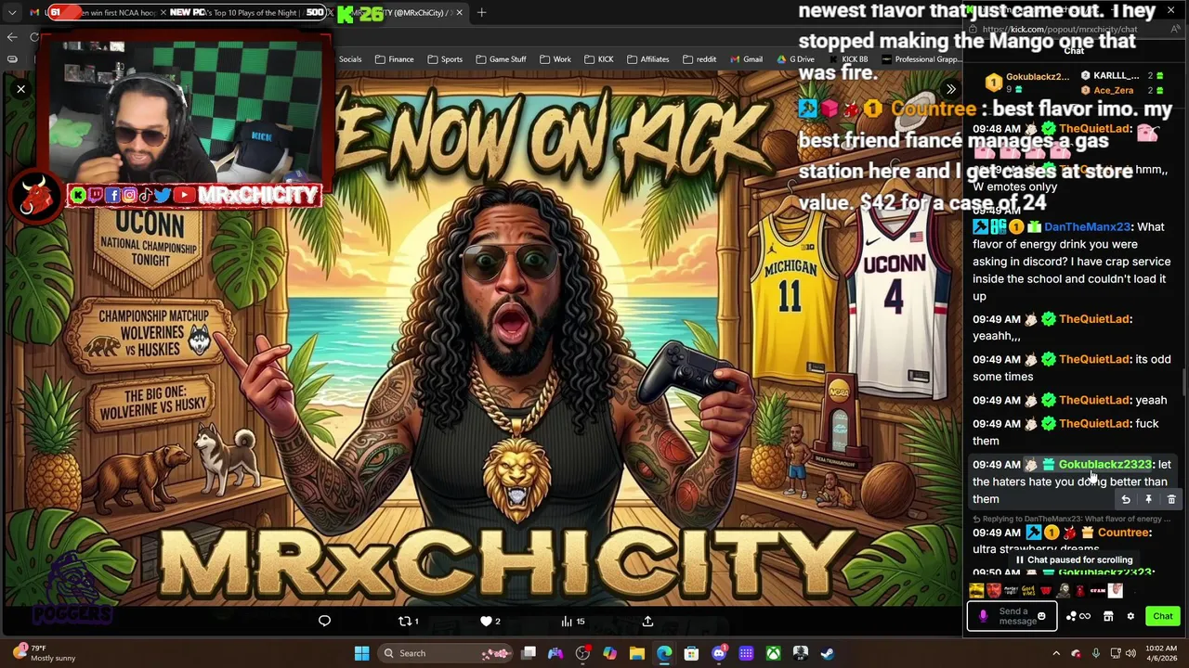
Task: Click the microphone icon in the chat input
Action: coord(983,616)
